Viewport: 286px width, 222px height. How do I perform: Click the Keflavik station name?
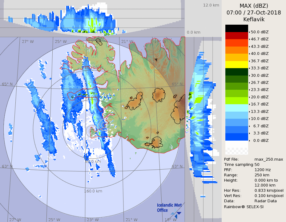pos(254,19)
